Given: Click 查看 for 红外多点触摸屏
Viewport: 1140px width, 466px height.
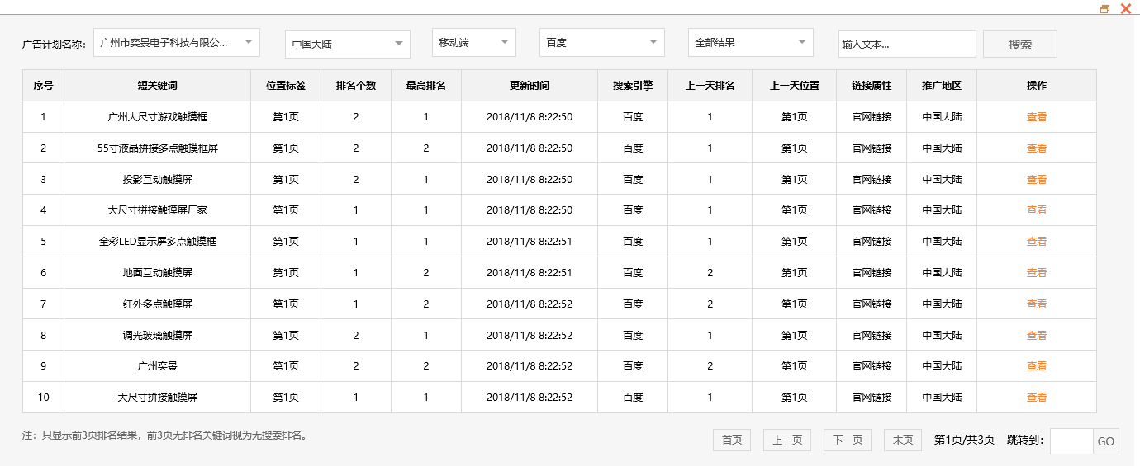Looking at the screenshot, I should 1037,304.
